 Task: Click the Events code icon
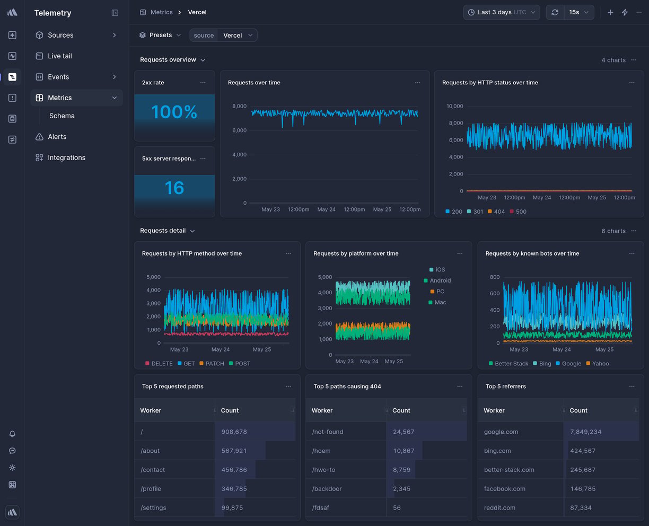coord(39,77)
